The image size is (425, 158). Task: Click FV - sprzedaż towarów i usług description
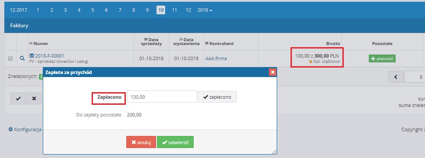(58, 61)
